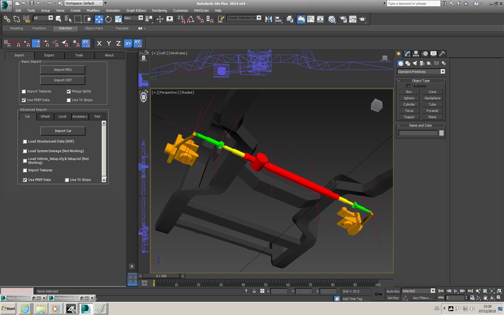Select the Select and Move tool
504x315 pixels.
pyautogui.click(x=99, y=19)
